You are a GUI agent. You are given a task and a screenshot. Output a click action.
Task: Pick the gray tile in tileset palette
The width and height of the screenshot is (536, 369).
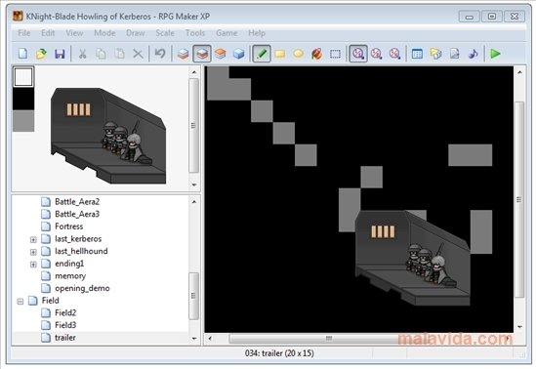pyautogui.click(x=23, y=121)
